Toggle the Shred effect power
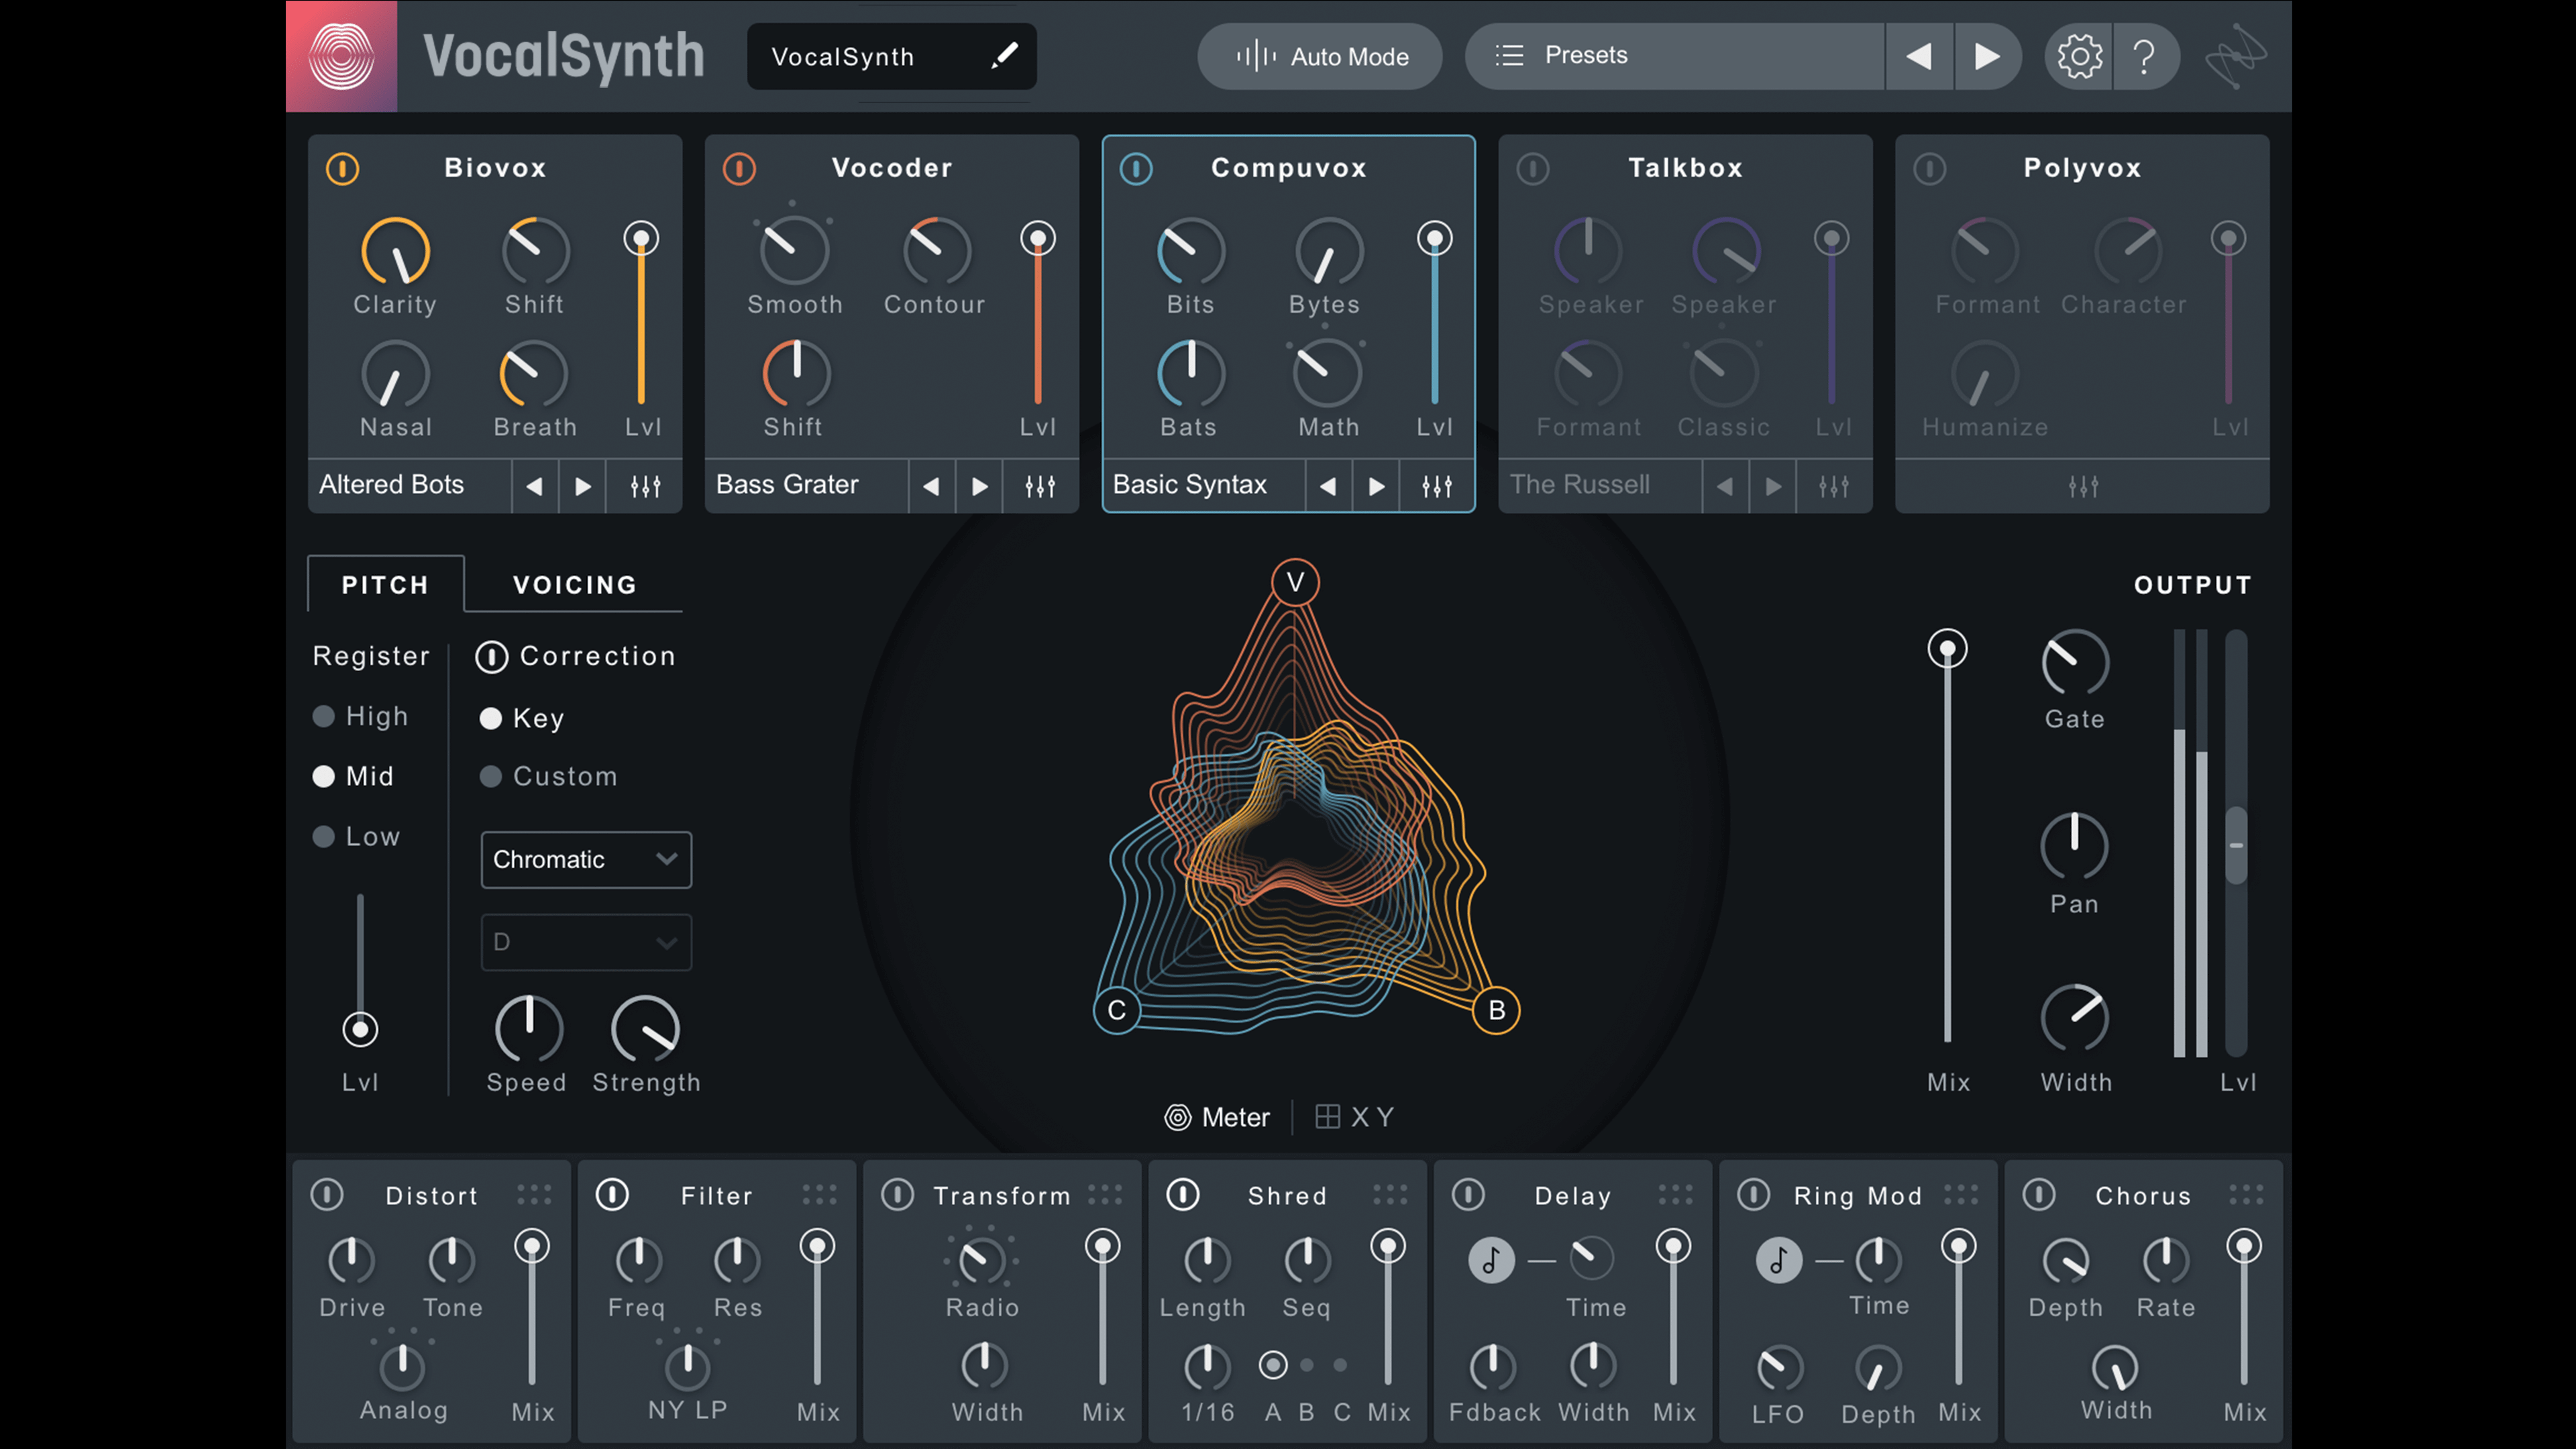Viewport: 2576px width, 1449px height. [x=1183, y=1195]
